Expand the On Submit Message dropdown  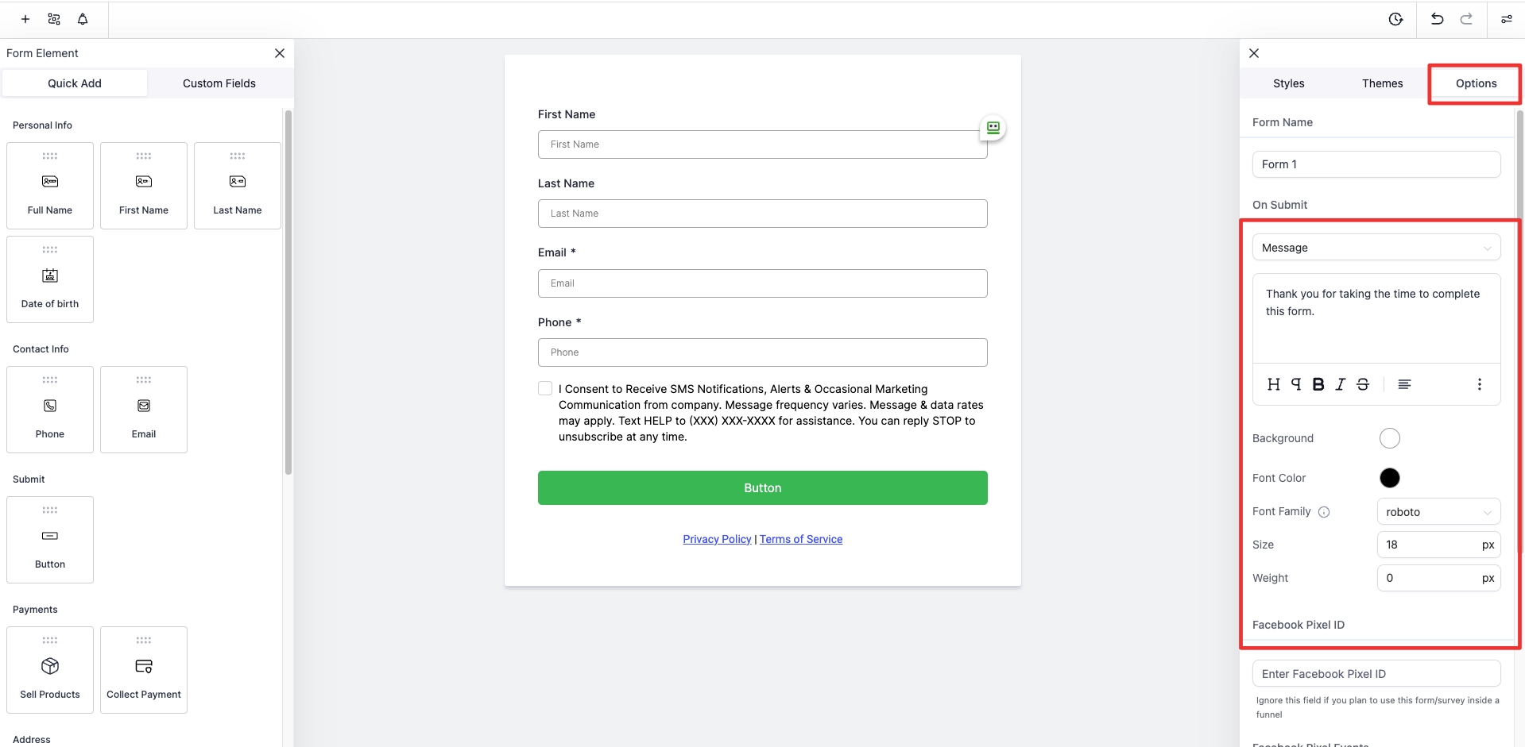pyautogui.click(x=1376, y=248)
